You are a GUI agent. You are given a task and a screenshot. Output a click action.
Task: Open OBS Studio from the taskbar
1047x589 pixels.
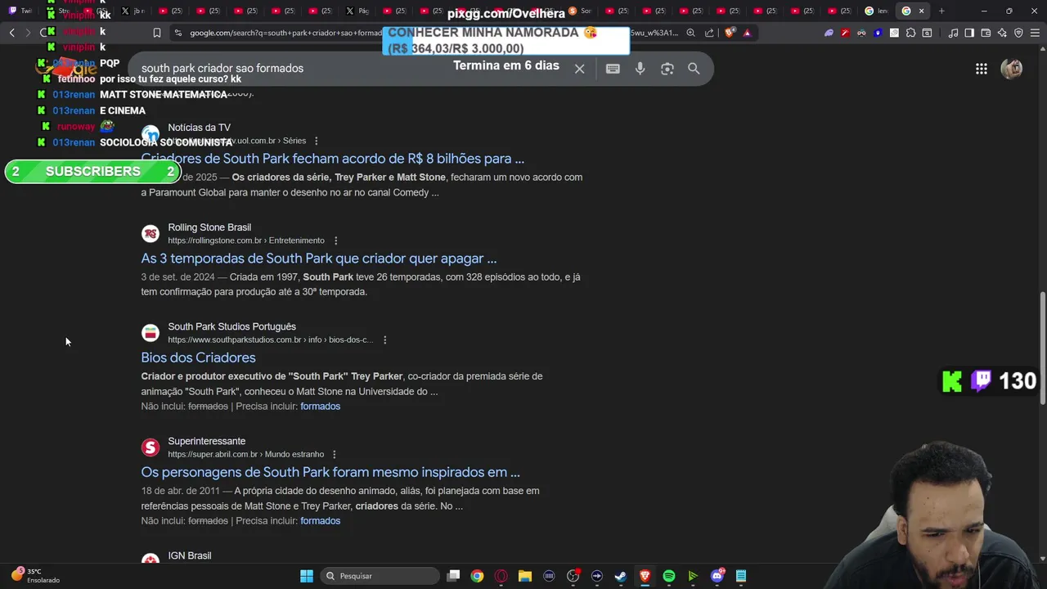tap(573, 576)
